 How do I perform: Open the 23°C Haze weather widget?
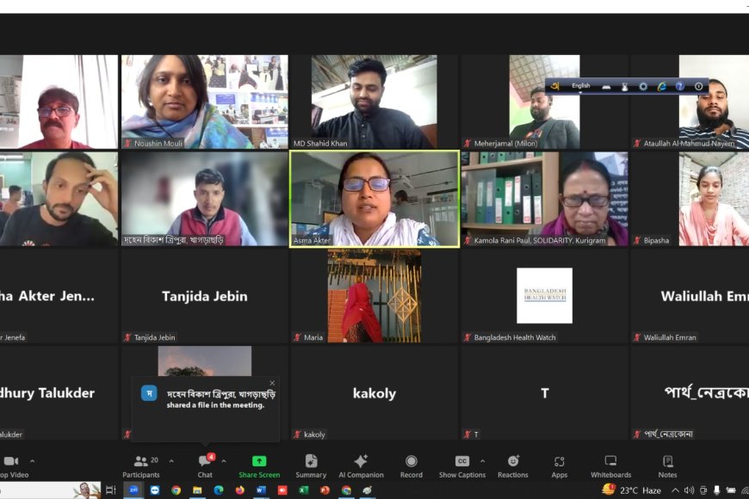click(x=632, y=490)
